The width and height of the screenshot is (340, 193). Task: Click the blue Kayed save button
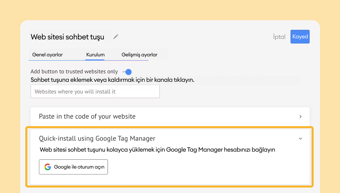300,37
